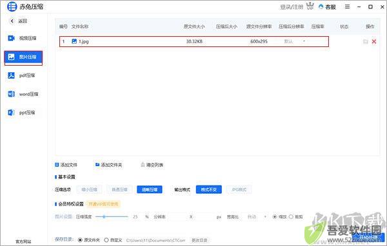Viewport: 387px width, 246px height.
Task: Click the image file icon beside 1.jpg
Action: coord(74,41)
